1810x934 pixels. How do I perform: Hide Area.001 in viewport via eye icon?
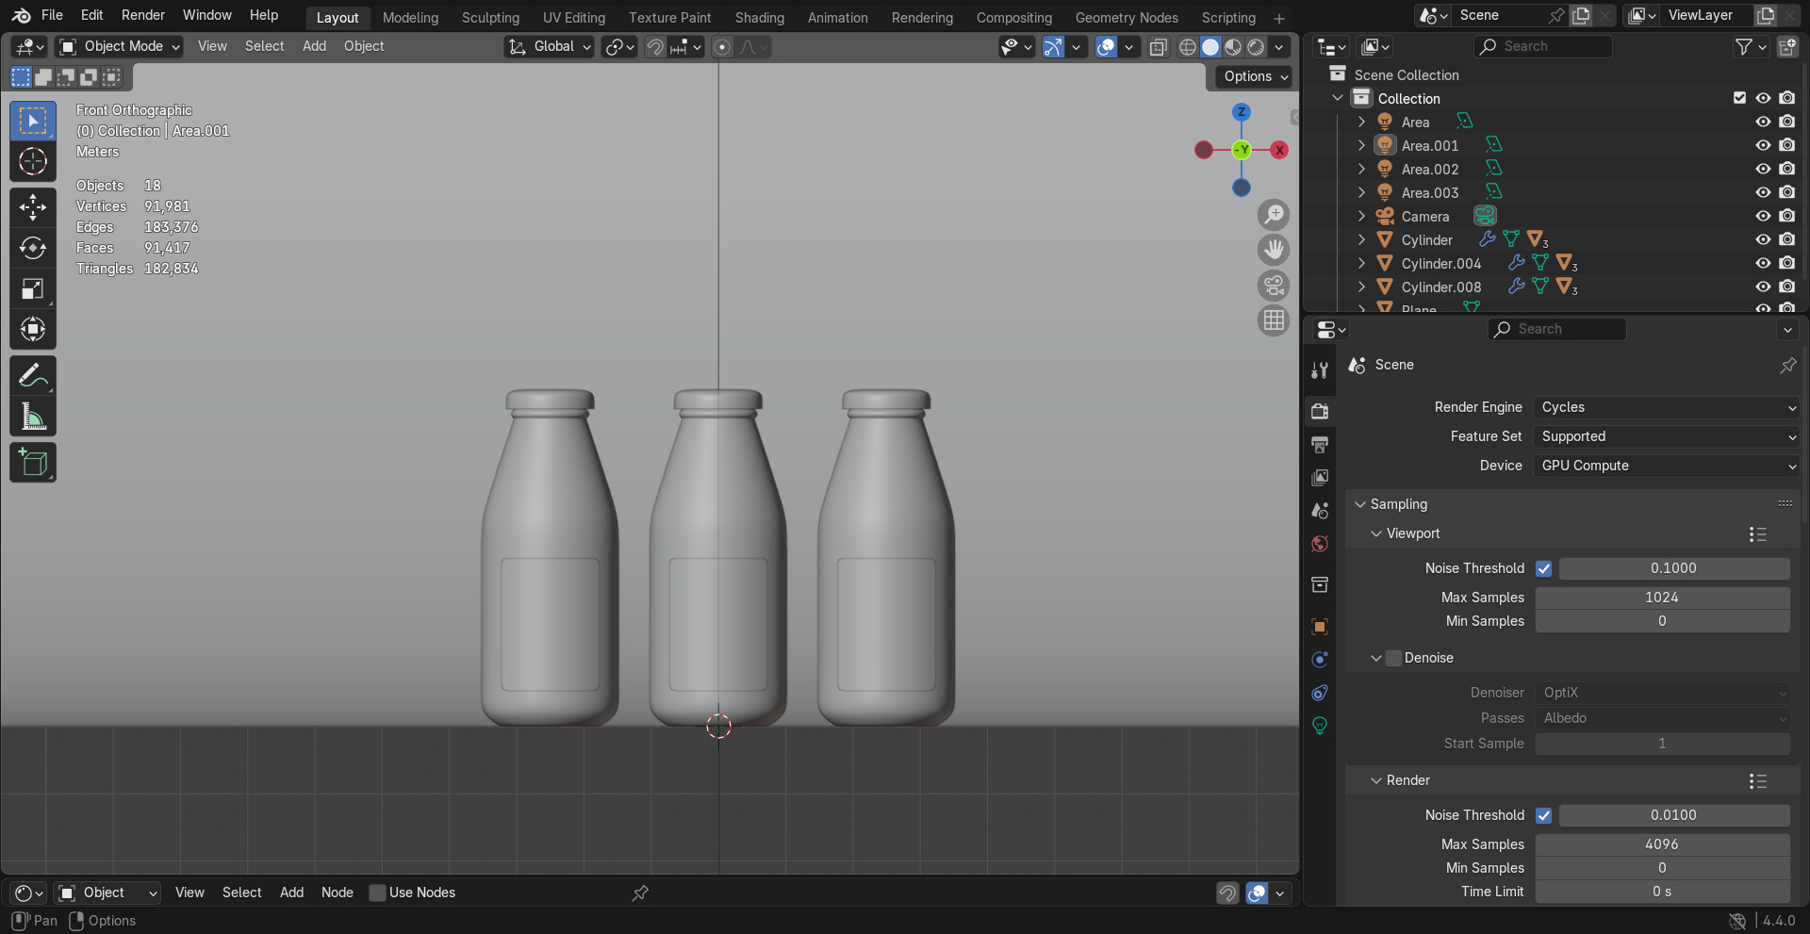(x=1763, y=145)
